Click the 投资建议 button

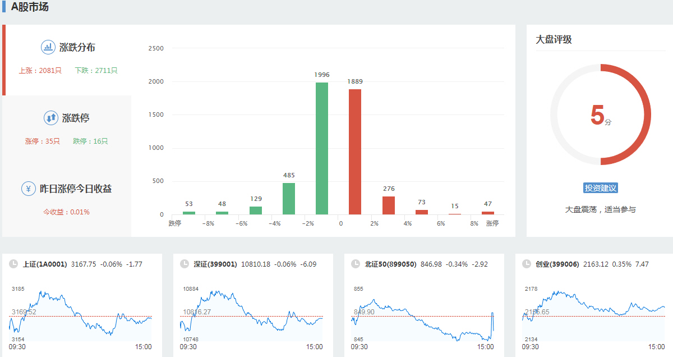600,188
